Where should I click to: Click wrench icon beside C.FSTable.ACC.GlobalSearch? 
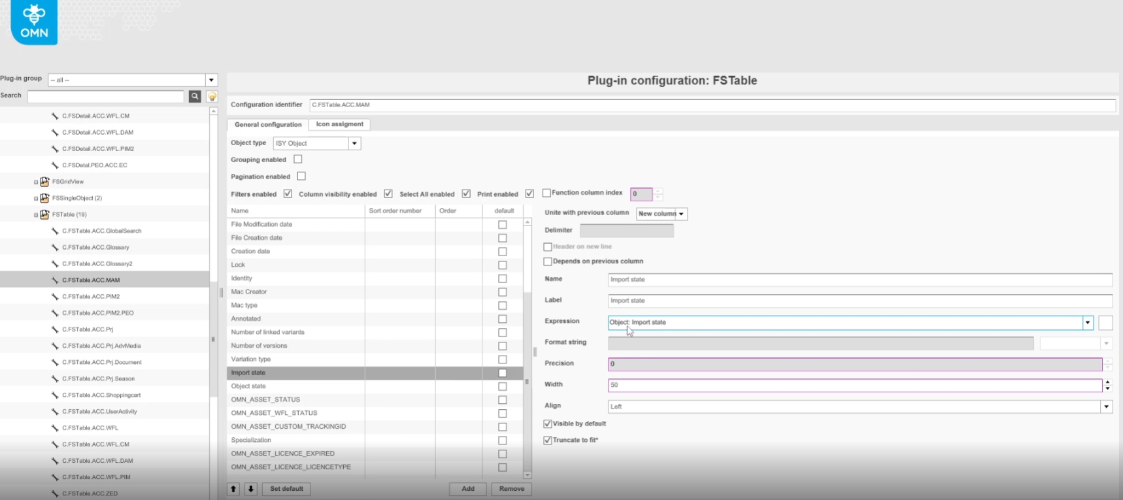click(55, 231)
